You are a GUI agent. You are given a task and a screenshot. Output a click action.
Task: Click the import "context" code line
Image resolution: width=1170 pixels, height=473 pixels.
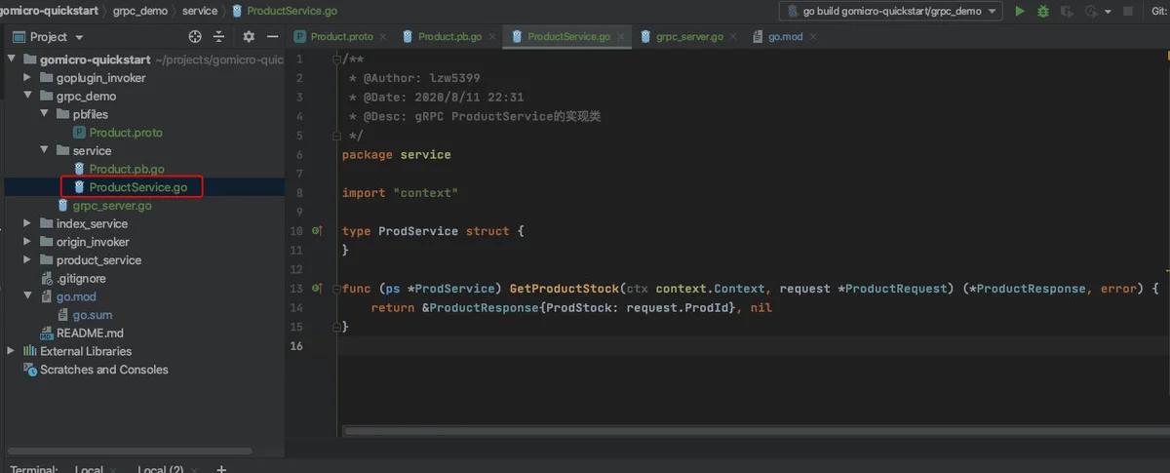[400, 193]
